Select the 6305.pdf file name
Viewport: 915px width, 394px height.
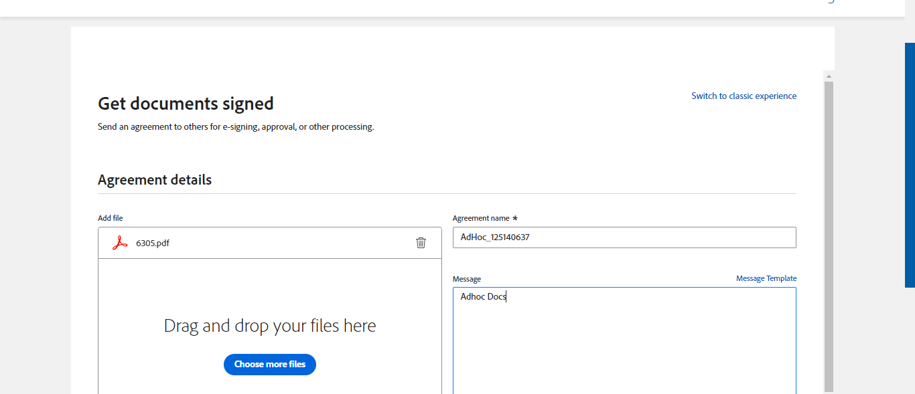[153, 243]
